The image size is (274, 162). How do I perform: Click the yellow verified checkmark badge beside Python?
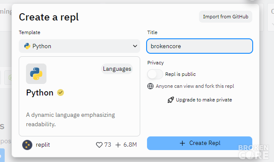(61, 93)
